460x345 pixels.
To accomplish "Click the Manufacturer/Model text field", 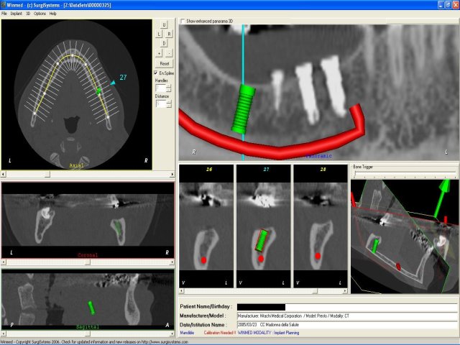I will click(348, 316).
